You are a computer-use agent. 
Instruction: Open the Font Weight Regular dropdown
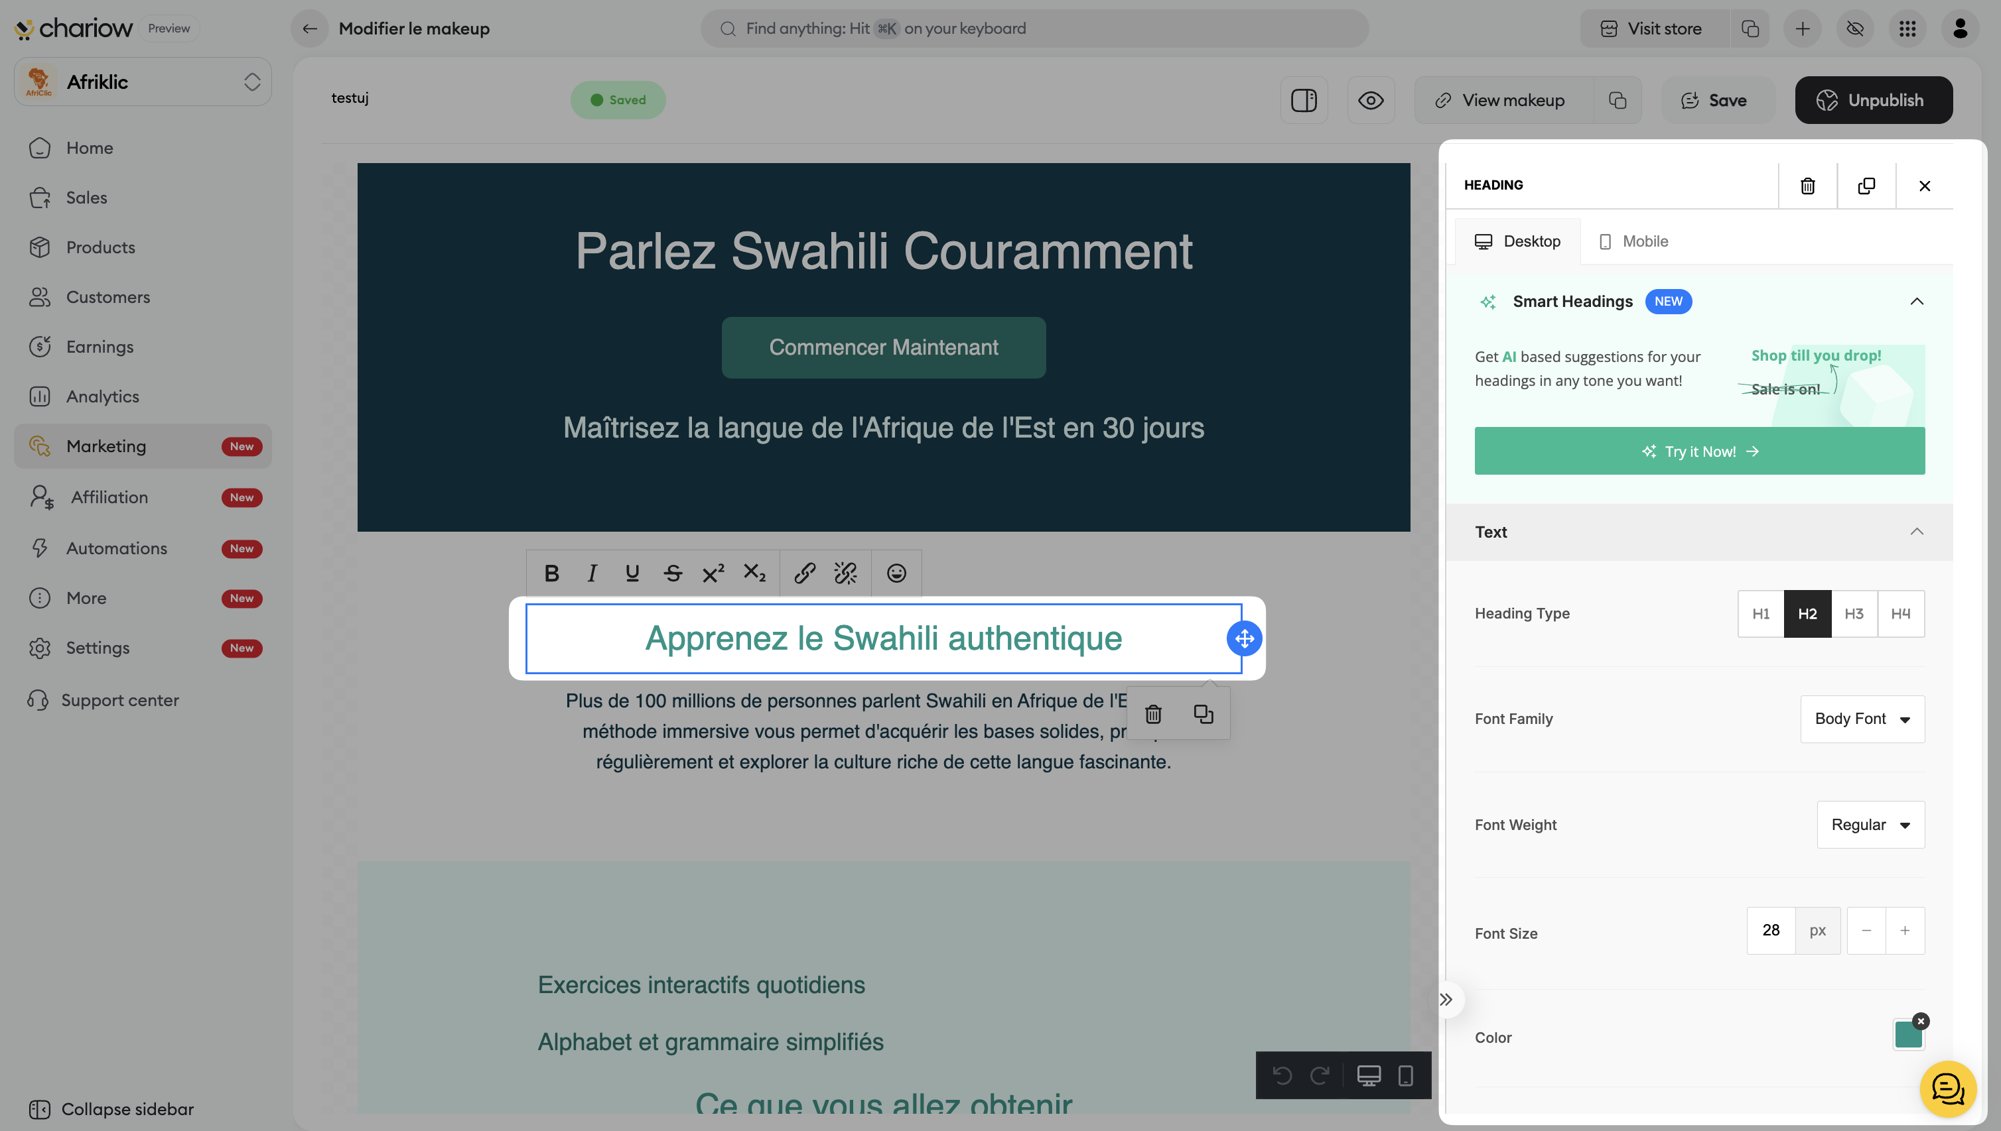click(1870, 825)
